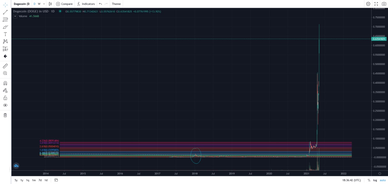Toggle lock all drawing tools

(x=5, y=98)
